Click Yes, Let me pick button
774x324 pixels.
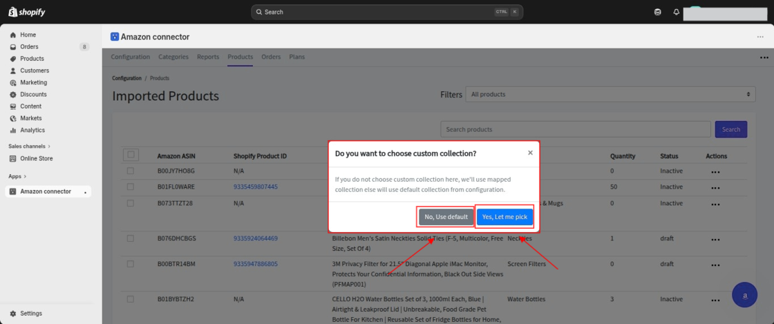click(x=504, y=217)
